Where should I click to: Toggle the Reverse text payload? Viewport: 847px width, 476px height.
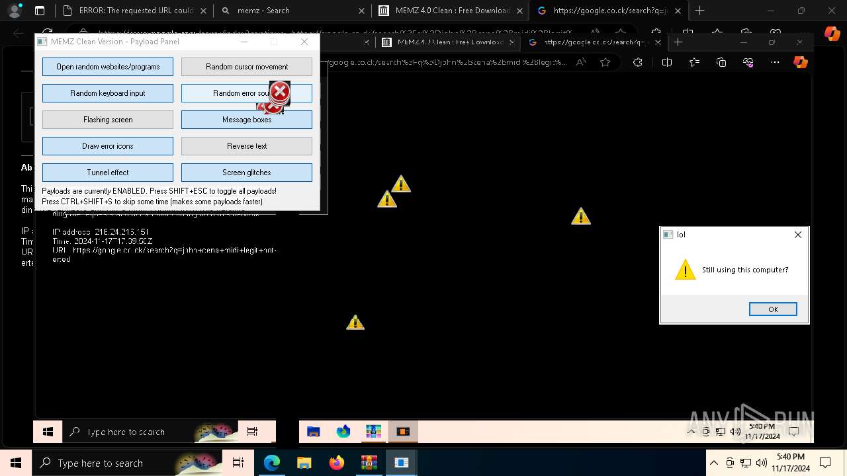point(247,146)
